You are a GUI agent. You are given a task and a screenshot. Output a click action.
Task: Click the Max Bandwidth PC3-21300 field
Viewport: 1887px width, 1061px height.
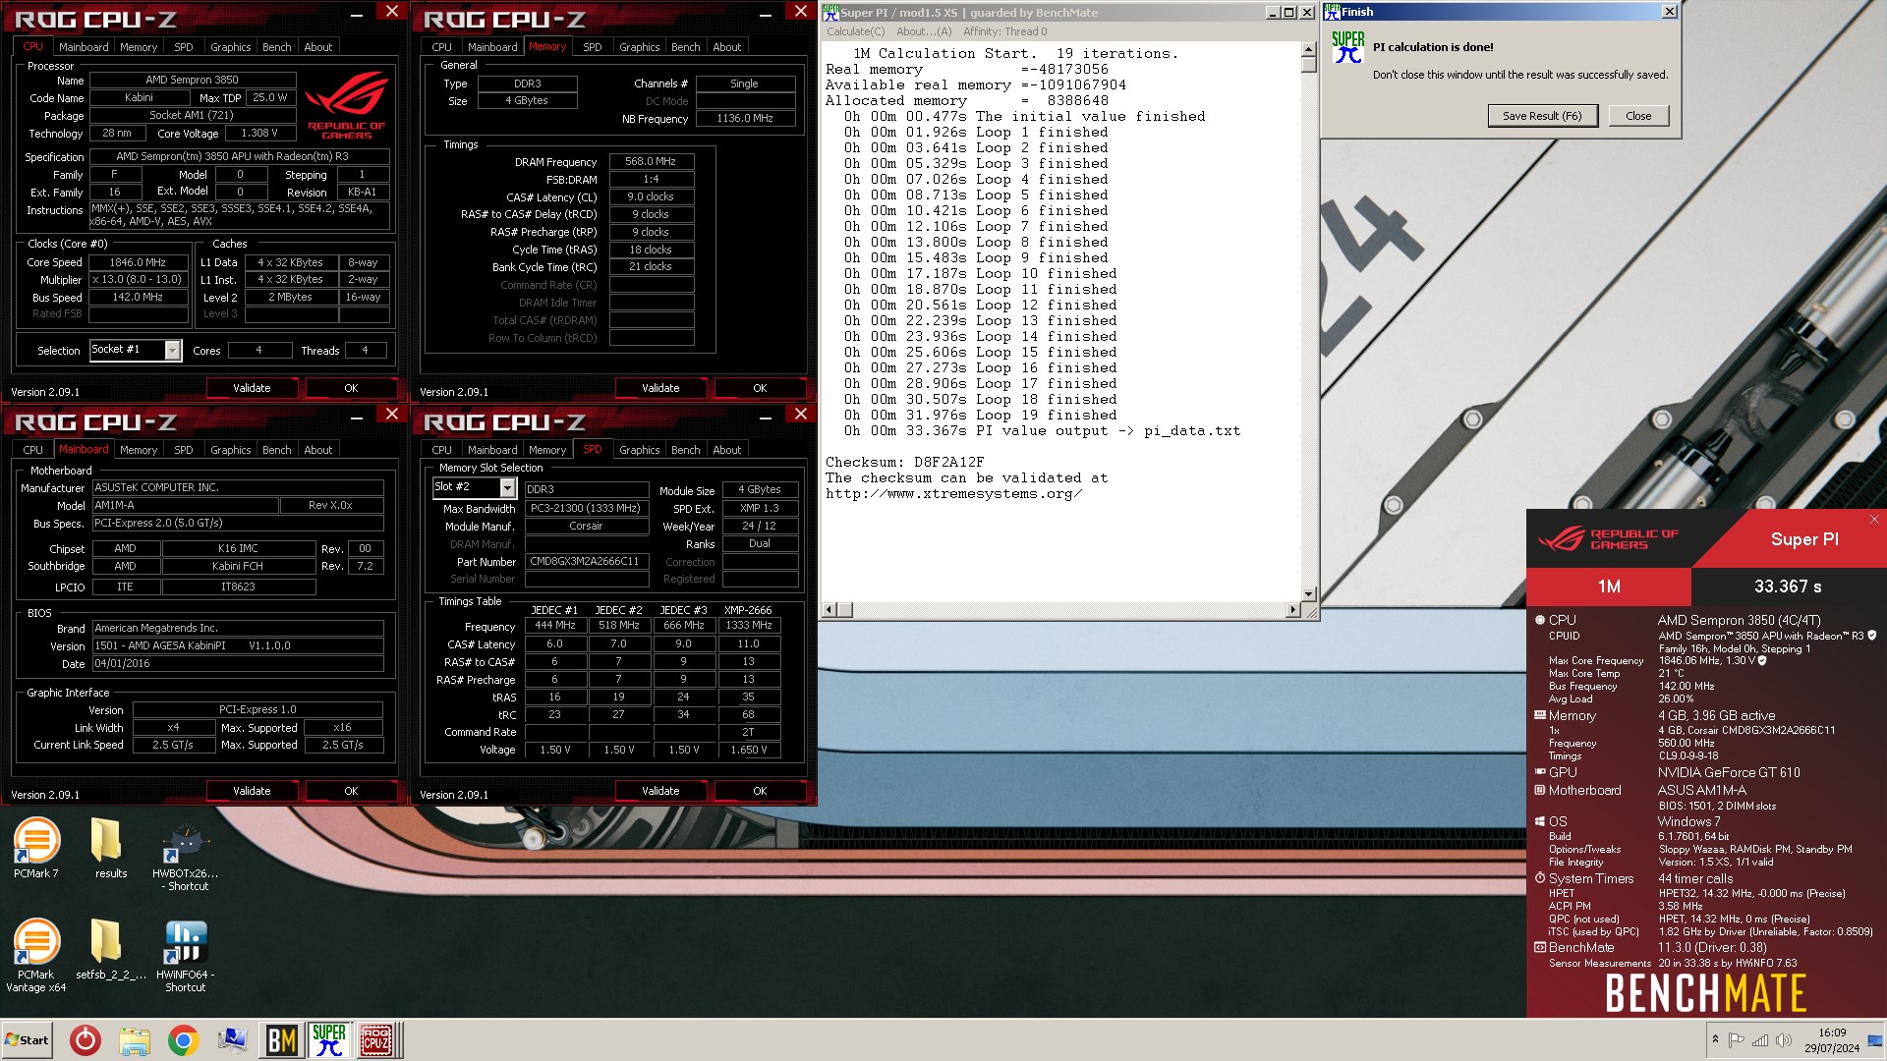(x=586, y=508)
